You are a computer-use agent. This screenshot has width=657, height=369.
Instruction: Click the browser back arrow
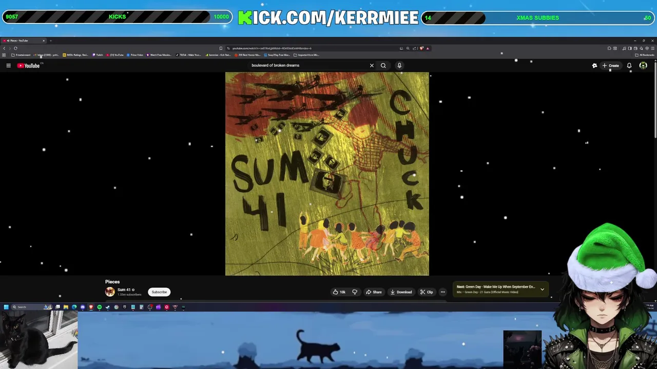tap(4, 48)
